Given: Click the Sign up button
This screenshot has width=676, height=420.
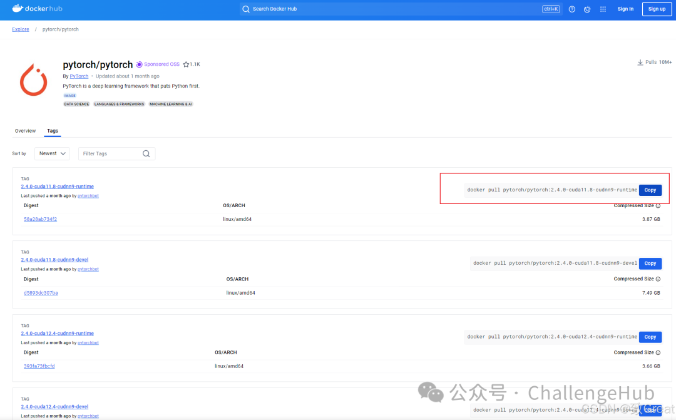Looking at the screenshot, I should pyautogui.click(x=657, y=9).
